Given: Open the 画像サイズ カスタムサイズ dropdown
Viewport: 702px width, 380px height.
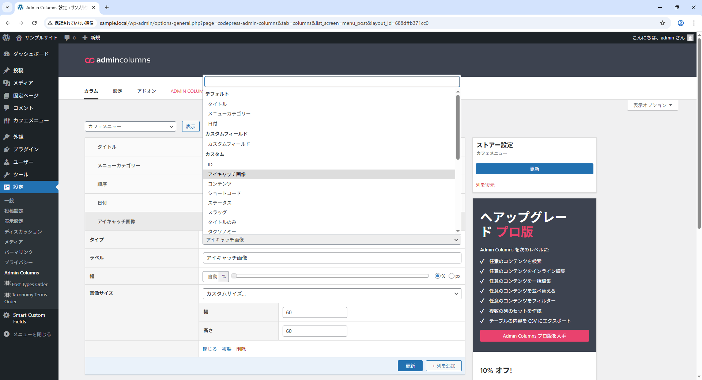Looking at the screenshot, I should 332,294.
